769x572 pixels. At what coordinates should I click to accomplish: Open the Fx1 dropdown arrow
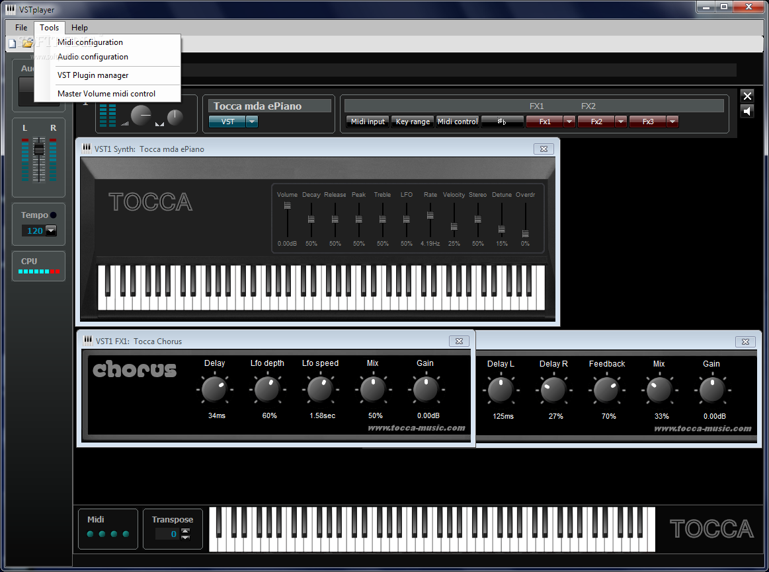[569, 122]
